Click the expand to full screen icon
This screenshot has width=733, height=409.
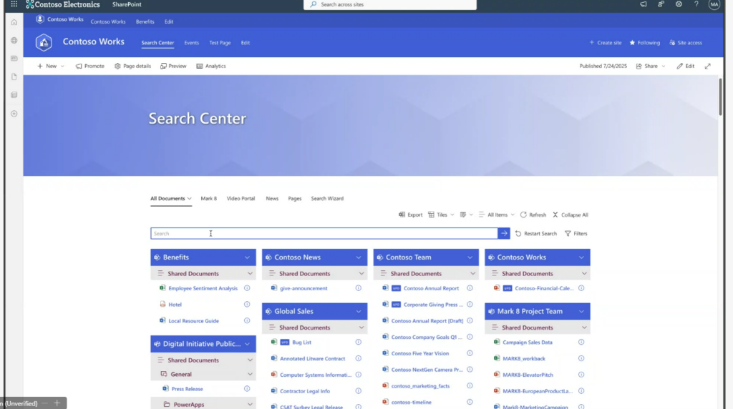(x=708, y=66)
